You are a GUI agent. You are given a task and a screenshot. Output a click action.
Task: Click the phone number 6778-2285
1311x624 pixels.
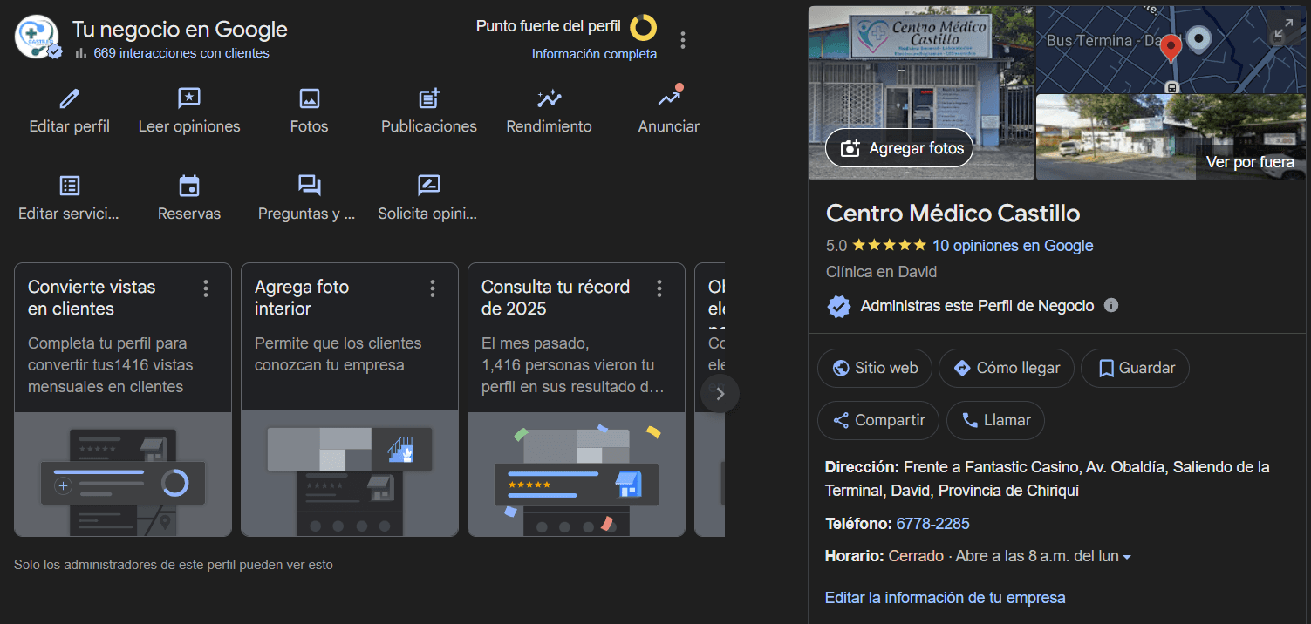pos(933,524)
